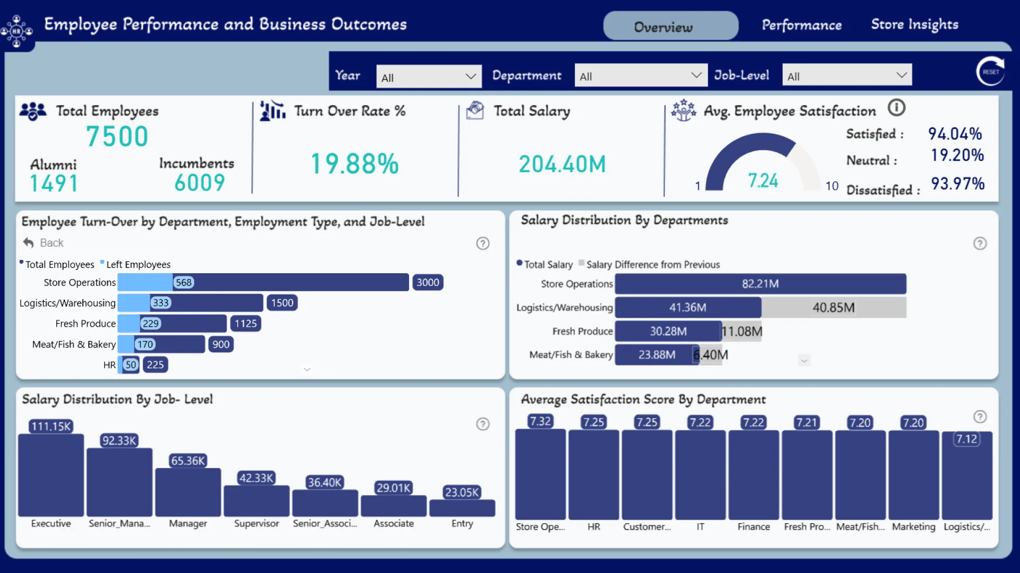
Task: Click the HR network logo icon
Action: click(x=16, y=31)
